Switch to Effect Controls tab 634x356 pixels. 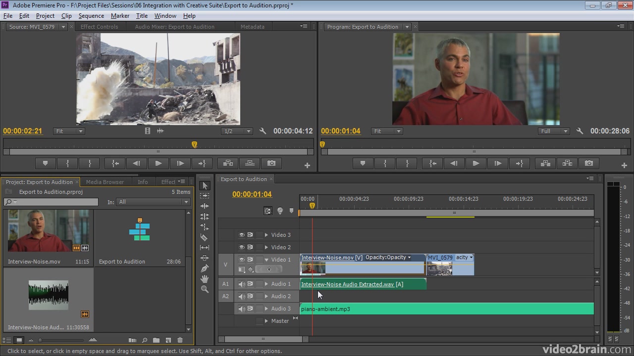[x=99, y=27]
